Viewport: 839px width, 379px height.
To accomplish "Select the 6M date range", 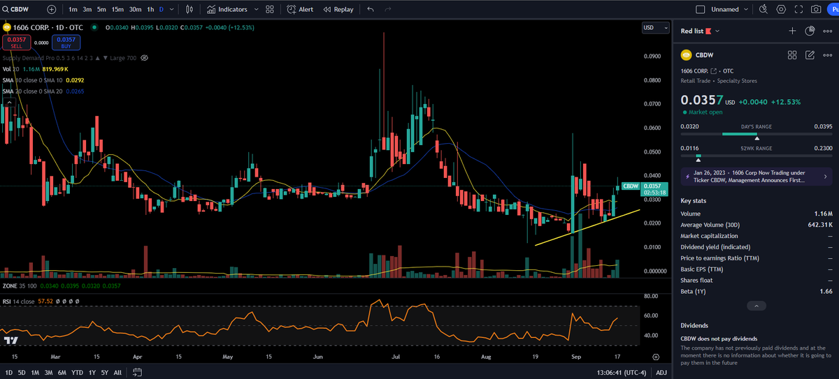I will pyautogui.click(x=62, y=373).
